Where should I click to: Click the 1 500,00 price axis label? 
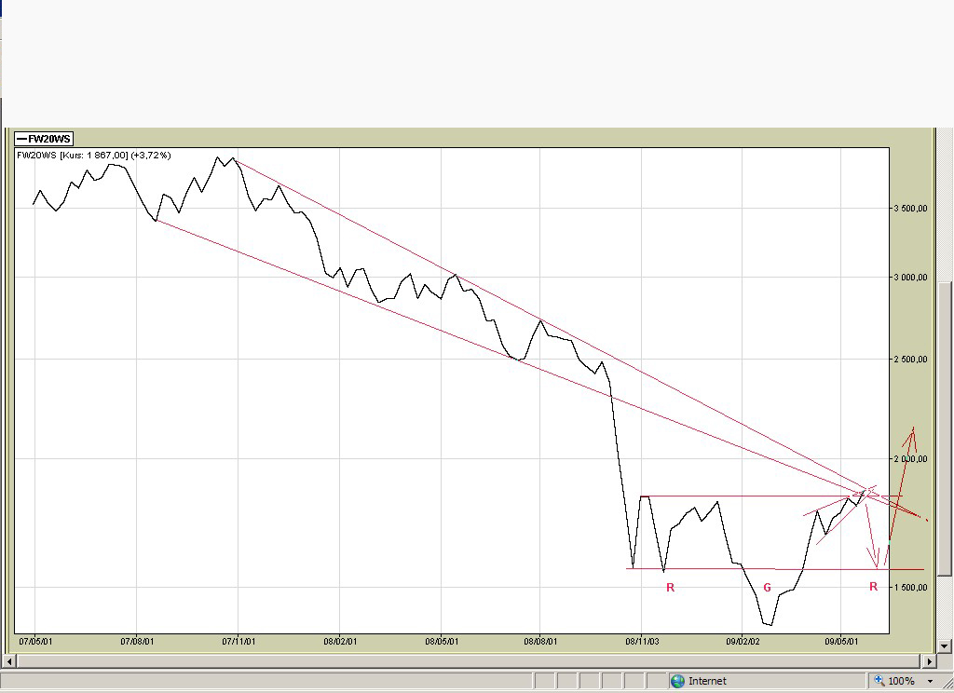[x=911, y=587]
